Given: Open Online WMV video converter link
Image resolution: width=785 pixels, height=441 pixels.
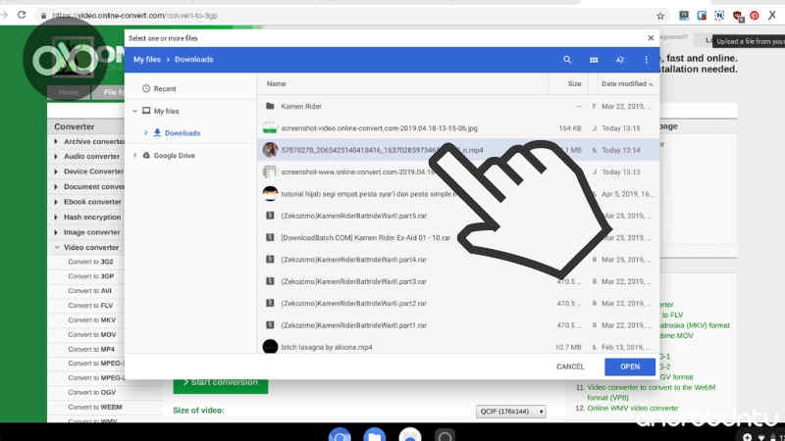Looking at the screenshot, I should [632, 408].
